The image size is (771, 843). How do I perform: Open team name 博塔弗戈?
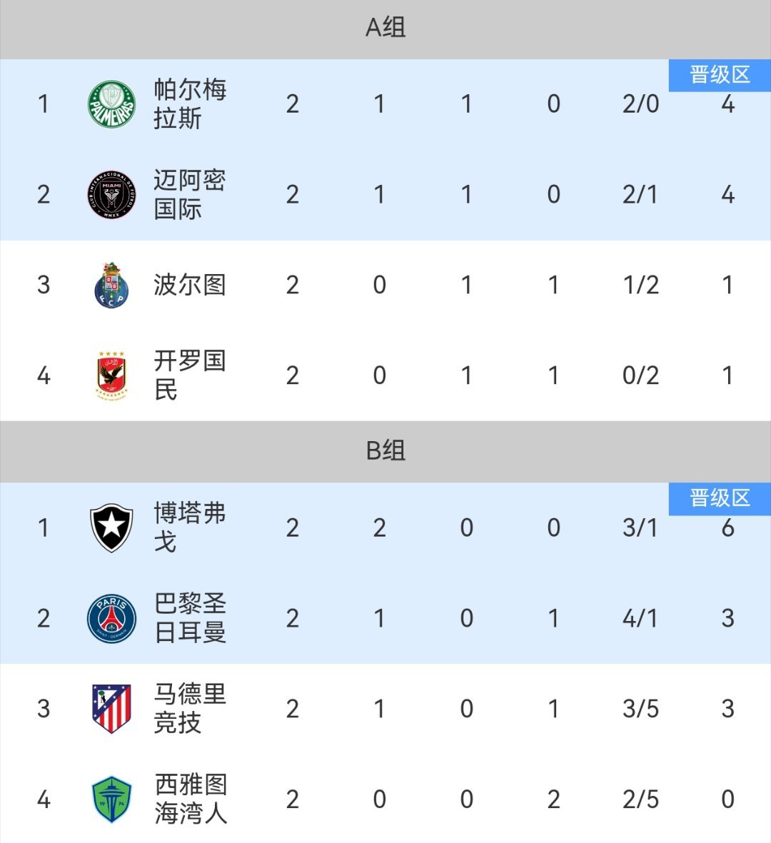tap(190, 527)
